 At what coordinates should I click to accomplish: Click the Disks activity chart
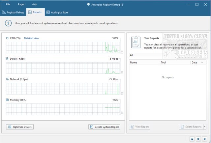(x=63, y=68)
